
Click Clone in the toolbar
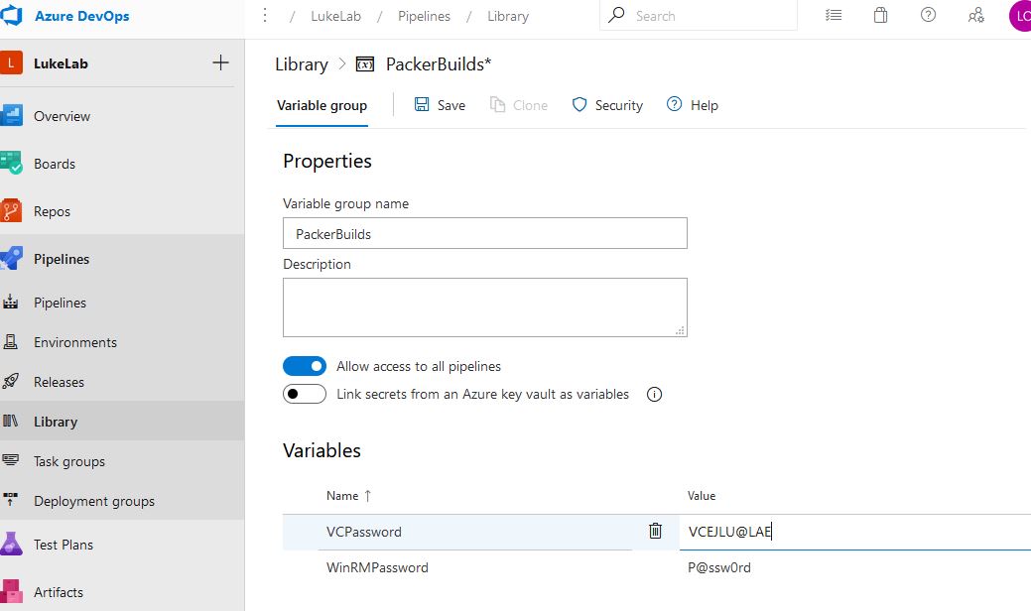(519, 105)
